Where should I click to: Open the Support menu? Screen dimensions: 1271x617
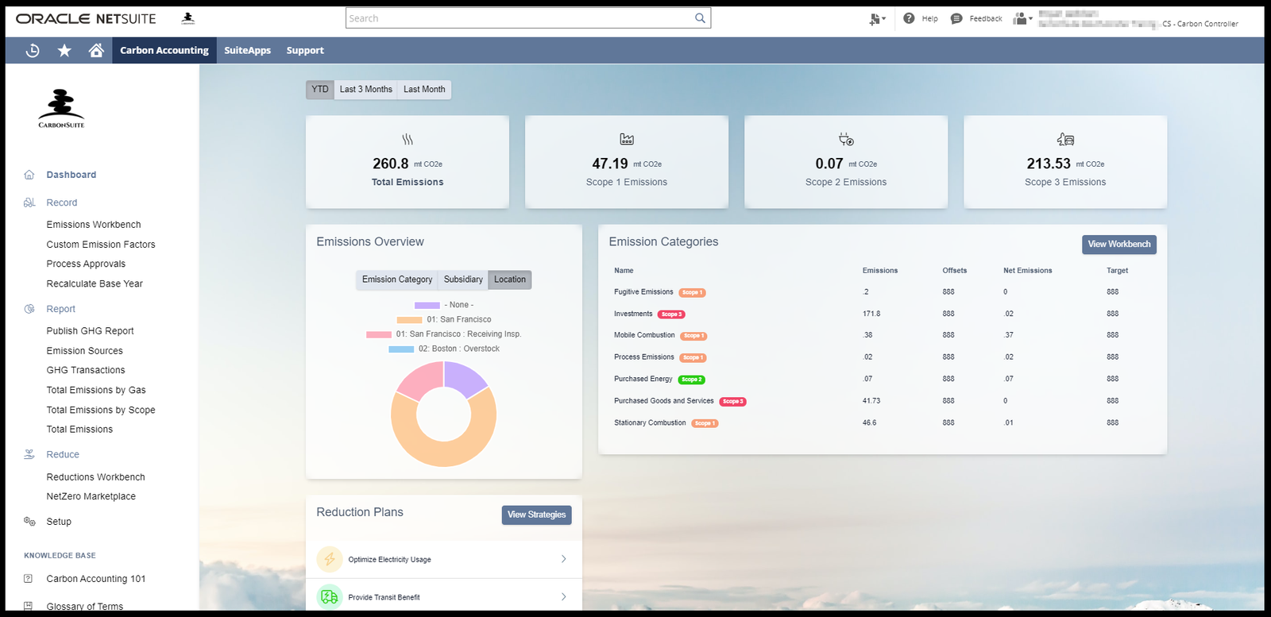(305, 51)
